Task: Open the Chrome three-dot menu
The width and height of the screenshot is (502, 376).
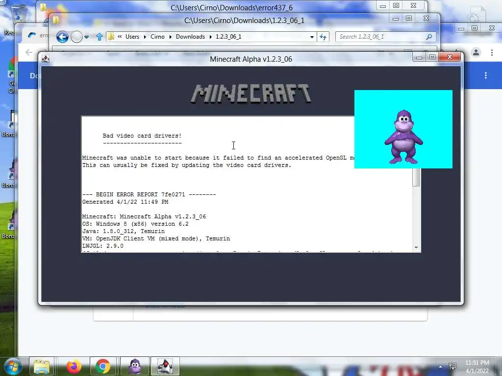Action: click(492, 52)
